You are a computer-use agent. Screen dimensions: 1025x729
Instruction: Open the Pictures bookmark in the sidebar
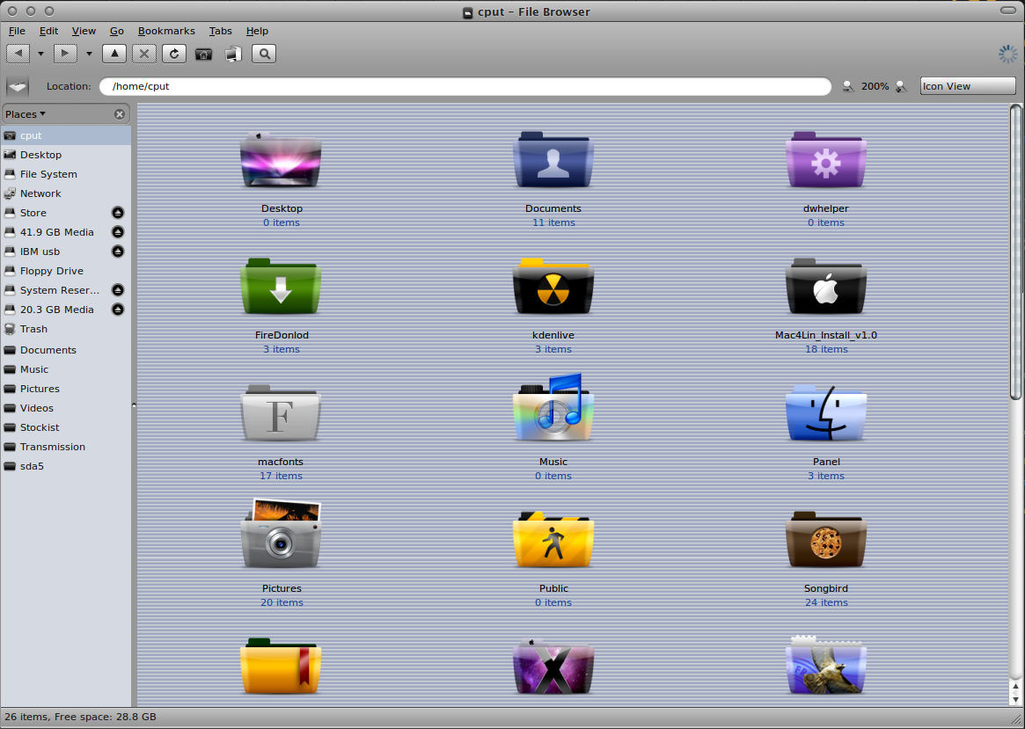tap(66, 389)
